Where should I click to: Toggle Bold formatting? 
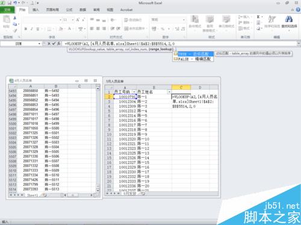pos(26,29)
